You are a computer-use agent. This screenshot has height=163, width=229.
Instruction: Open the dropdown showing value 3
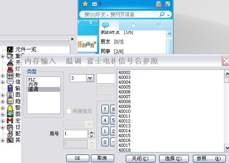90,78
